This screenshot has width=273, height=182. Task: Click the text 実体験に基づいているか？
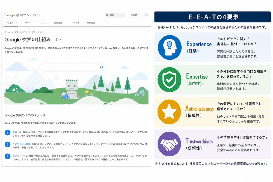pos(236,44)
